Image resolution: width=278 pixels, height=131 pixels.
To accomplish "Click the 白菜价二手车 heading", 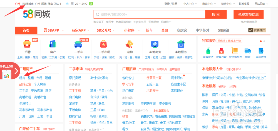I will [29, 129].
